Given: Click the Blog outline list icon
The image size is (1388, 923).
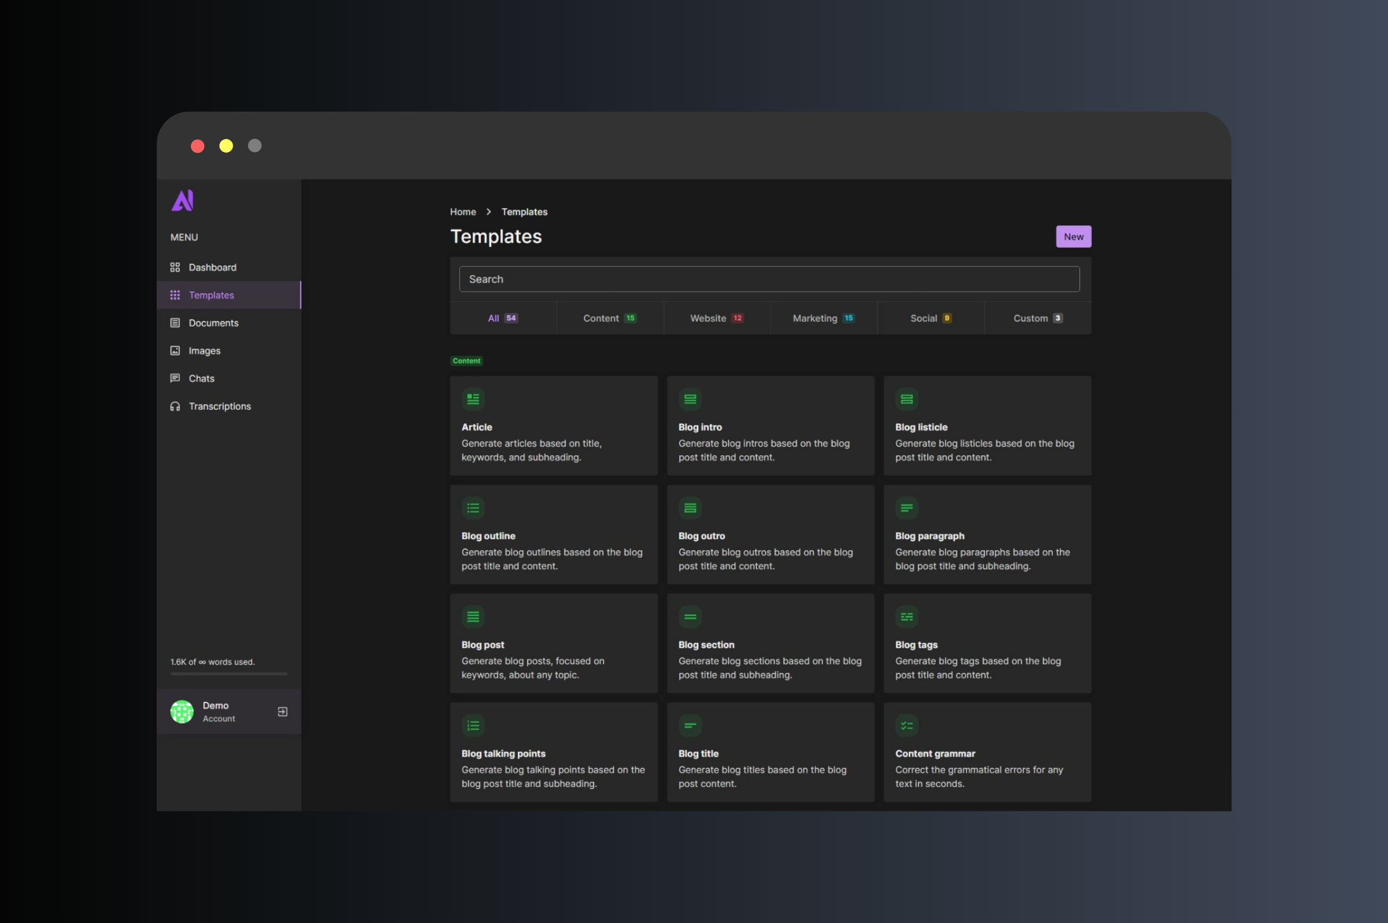Looking at the screenshot, I should 473,508.
